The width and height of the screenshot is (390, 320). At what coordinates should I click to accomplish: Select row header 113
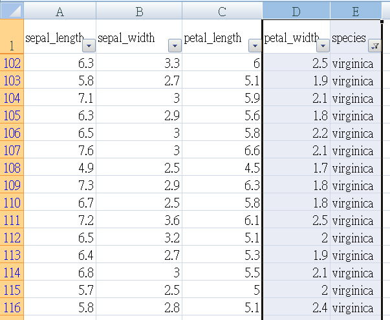click(12, 254)
